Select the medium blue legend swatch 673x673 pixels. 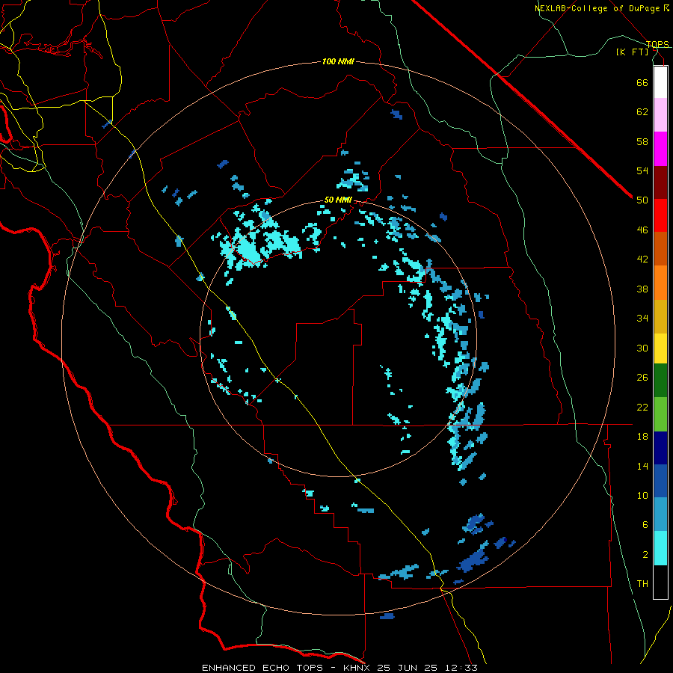(660, 481)
